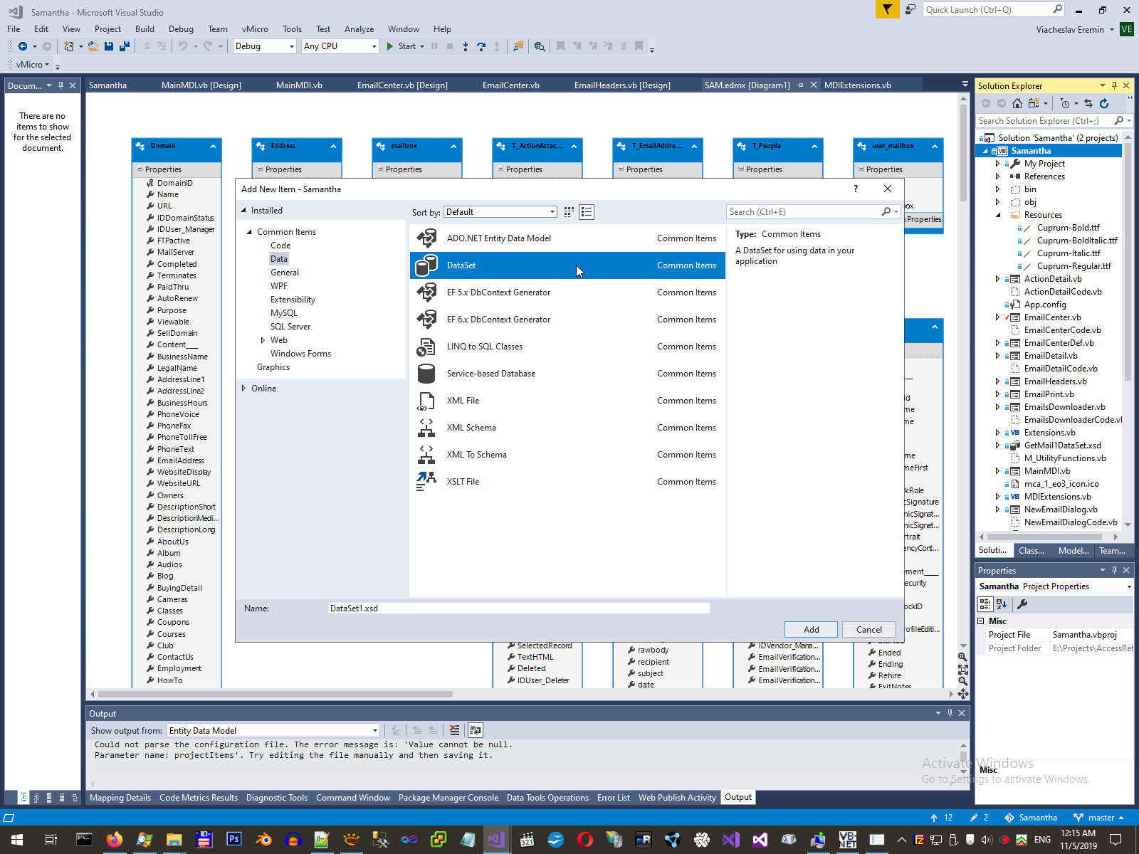Click the Home icon in Solution Explorer
1139x854 pixels.
pyautogui.click(x=1017, y=103)
